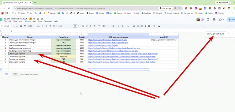Viewport: 235px width, 112px height.
Task: Open the Netlify bookmark
Action: coord(209,13)
